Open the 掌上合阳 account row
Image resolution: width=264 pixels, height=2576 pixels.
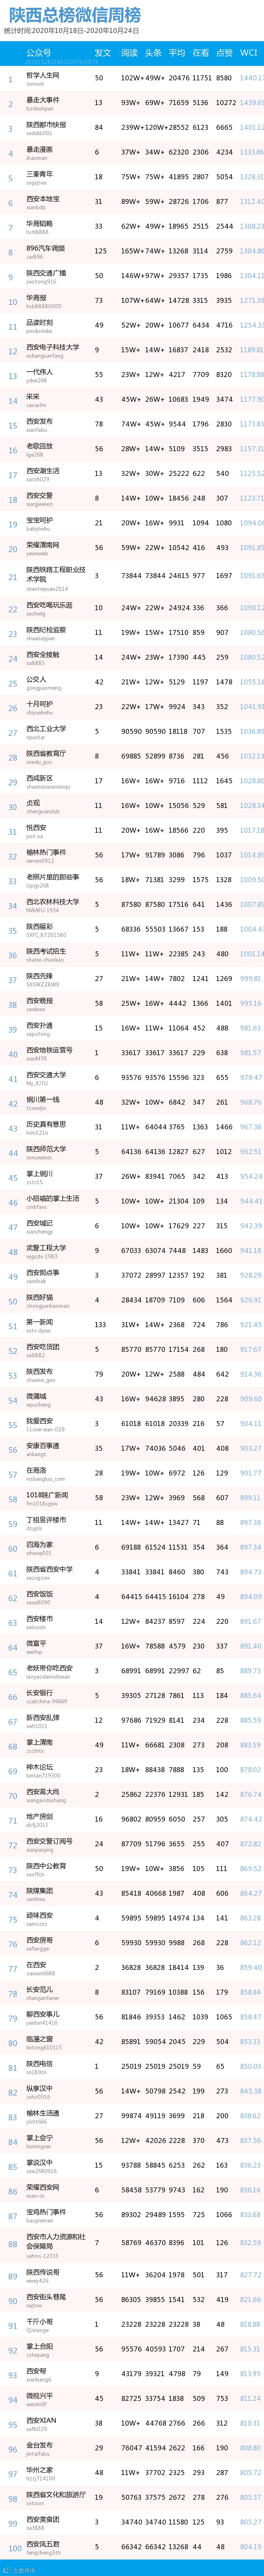pyautogui.click(x=132, y=2350)
